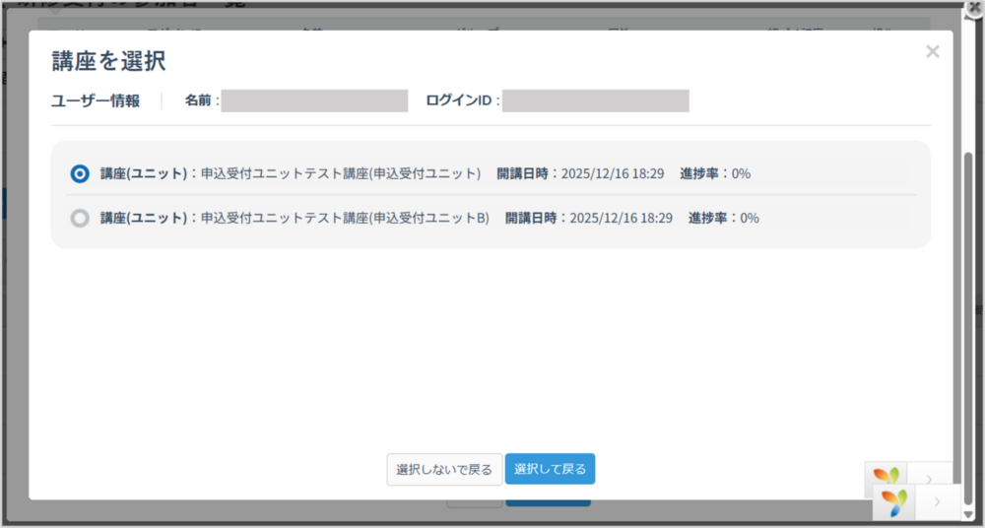This screenshot has height=528, width=985.
Task: Click the 選択しないで戻る button
Action: pos(444,469)
